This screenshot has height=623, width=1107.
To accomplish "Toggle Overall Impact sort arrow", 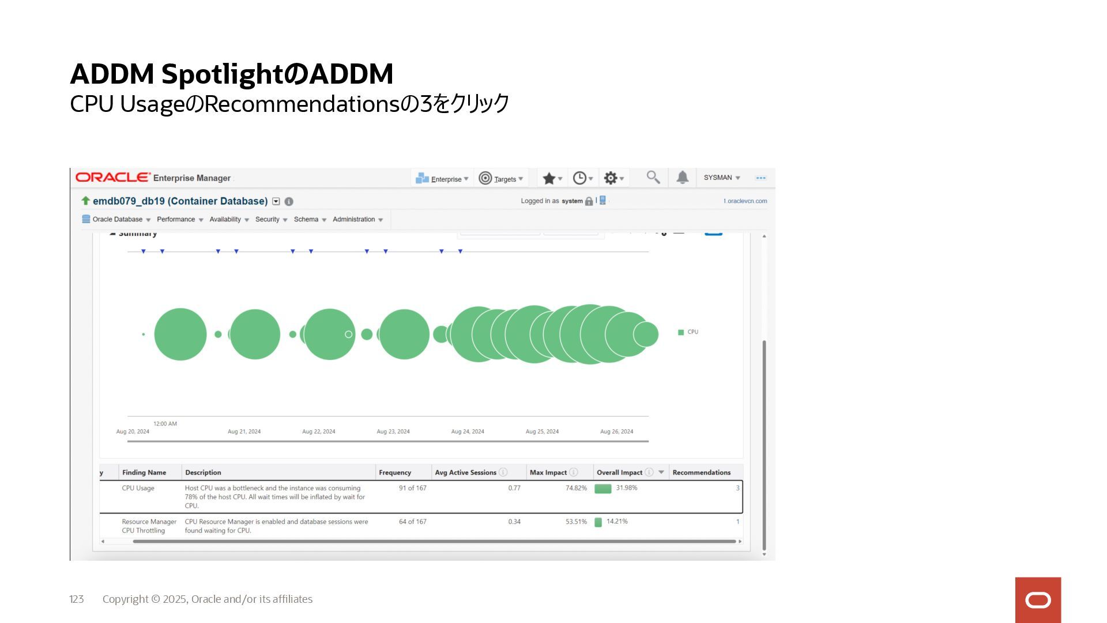I will [x=661, y=472].
